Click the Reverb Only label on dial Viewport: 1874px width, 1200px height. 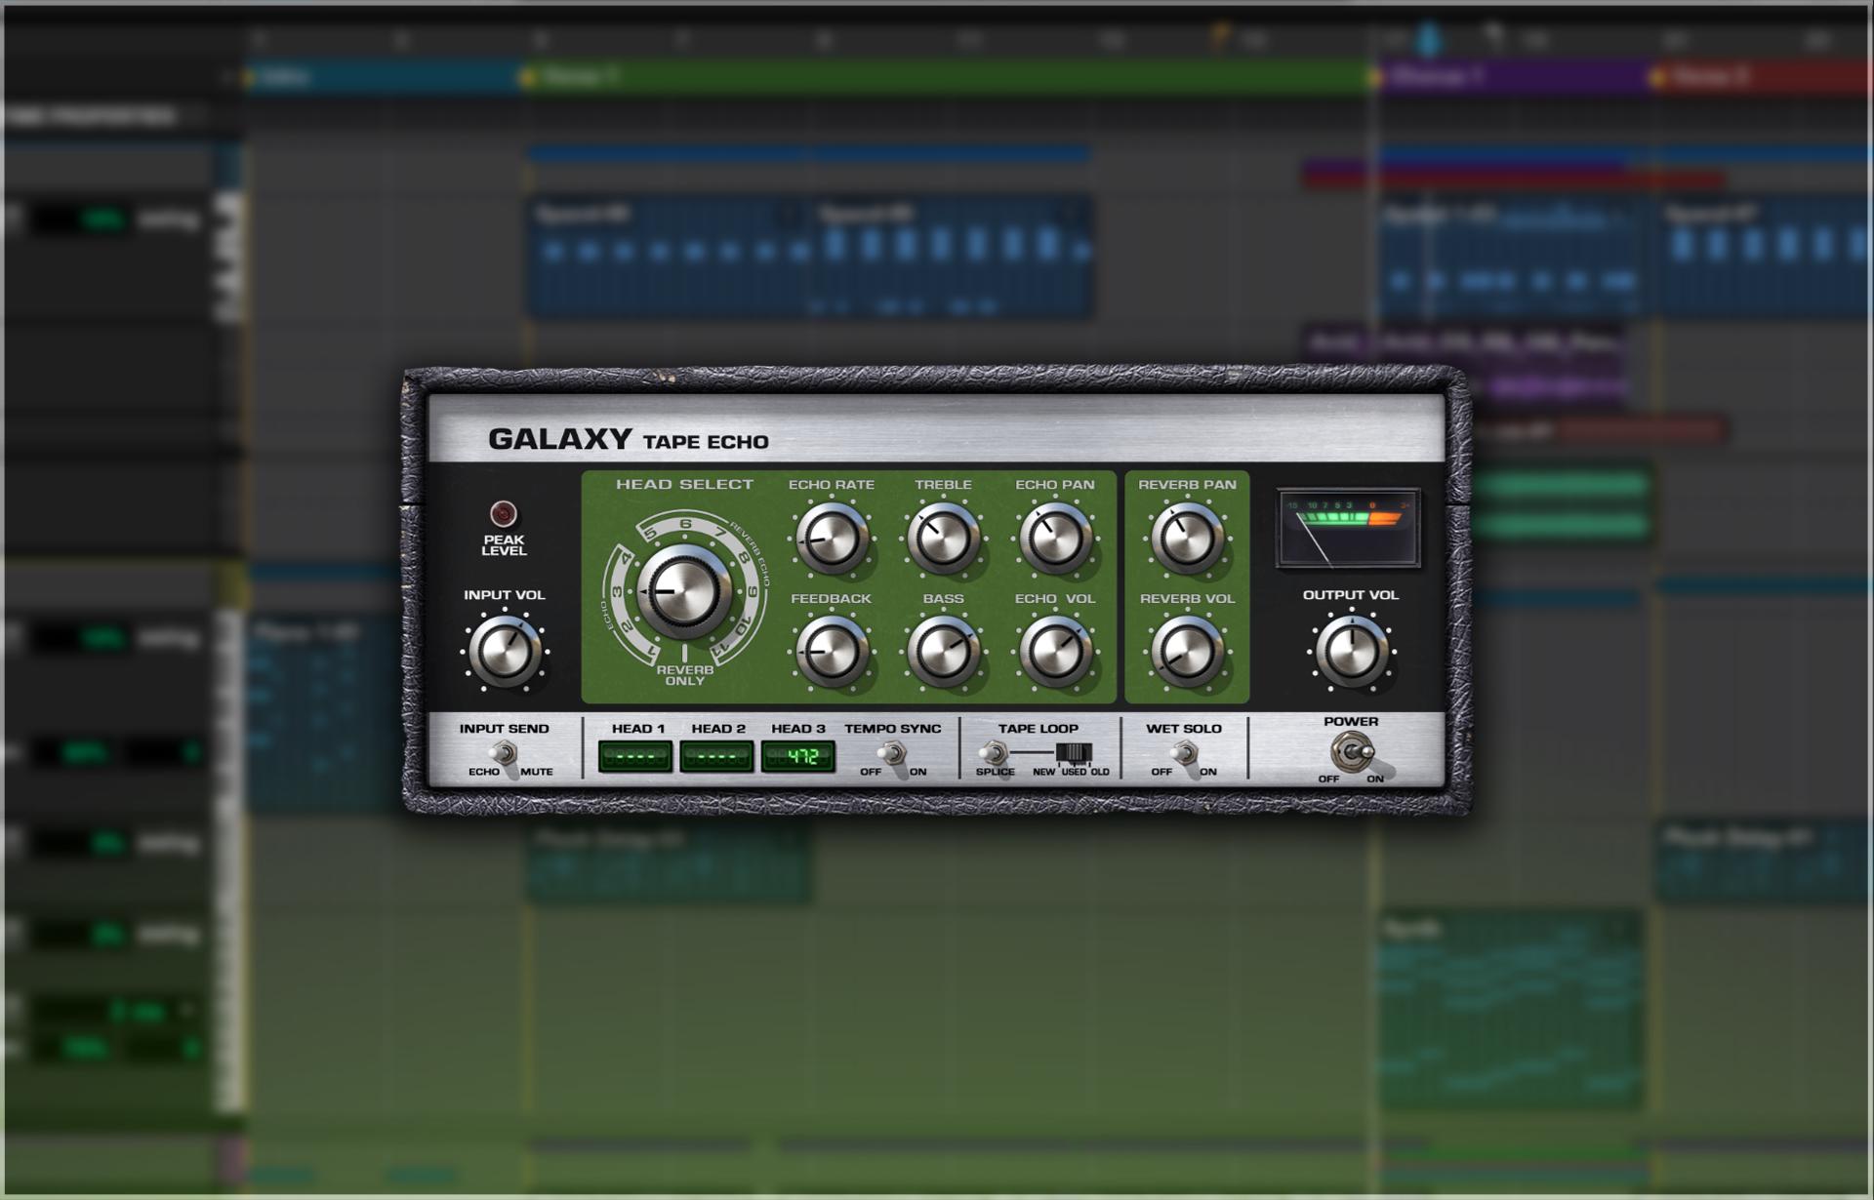[684, 675]
